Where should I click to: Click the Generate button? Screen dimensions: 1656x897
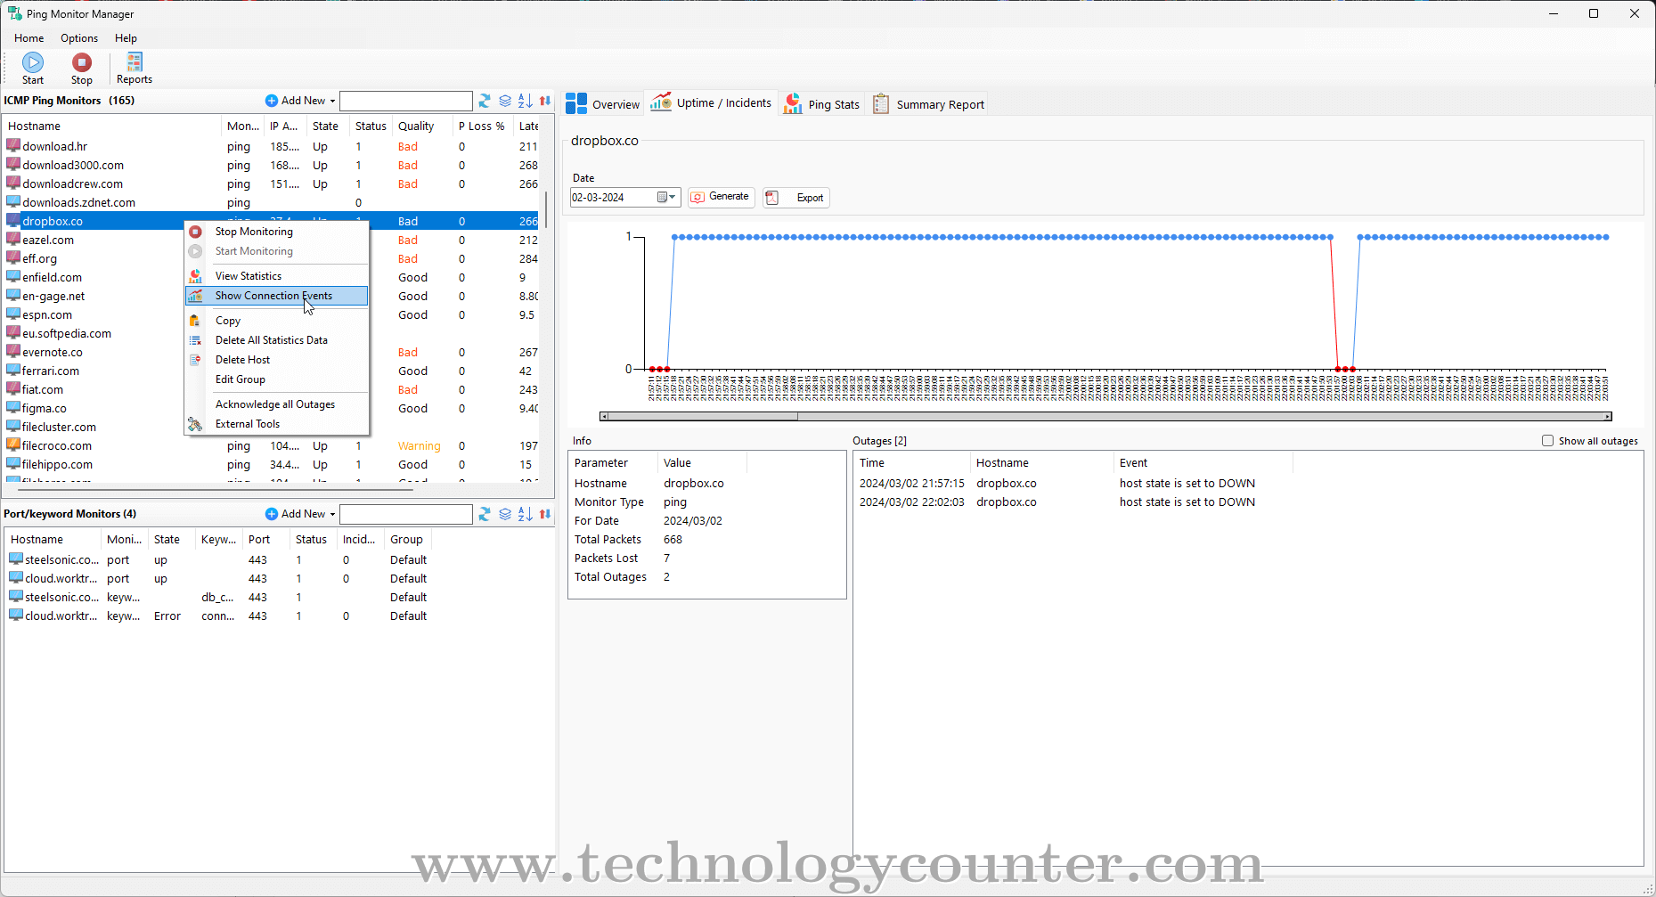722,197
